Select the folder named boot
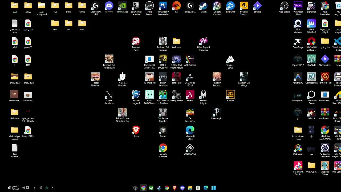The width and height of the screenshot is (341, 192). pos(55,25)
